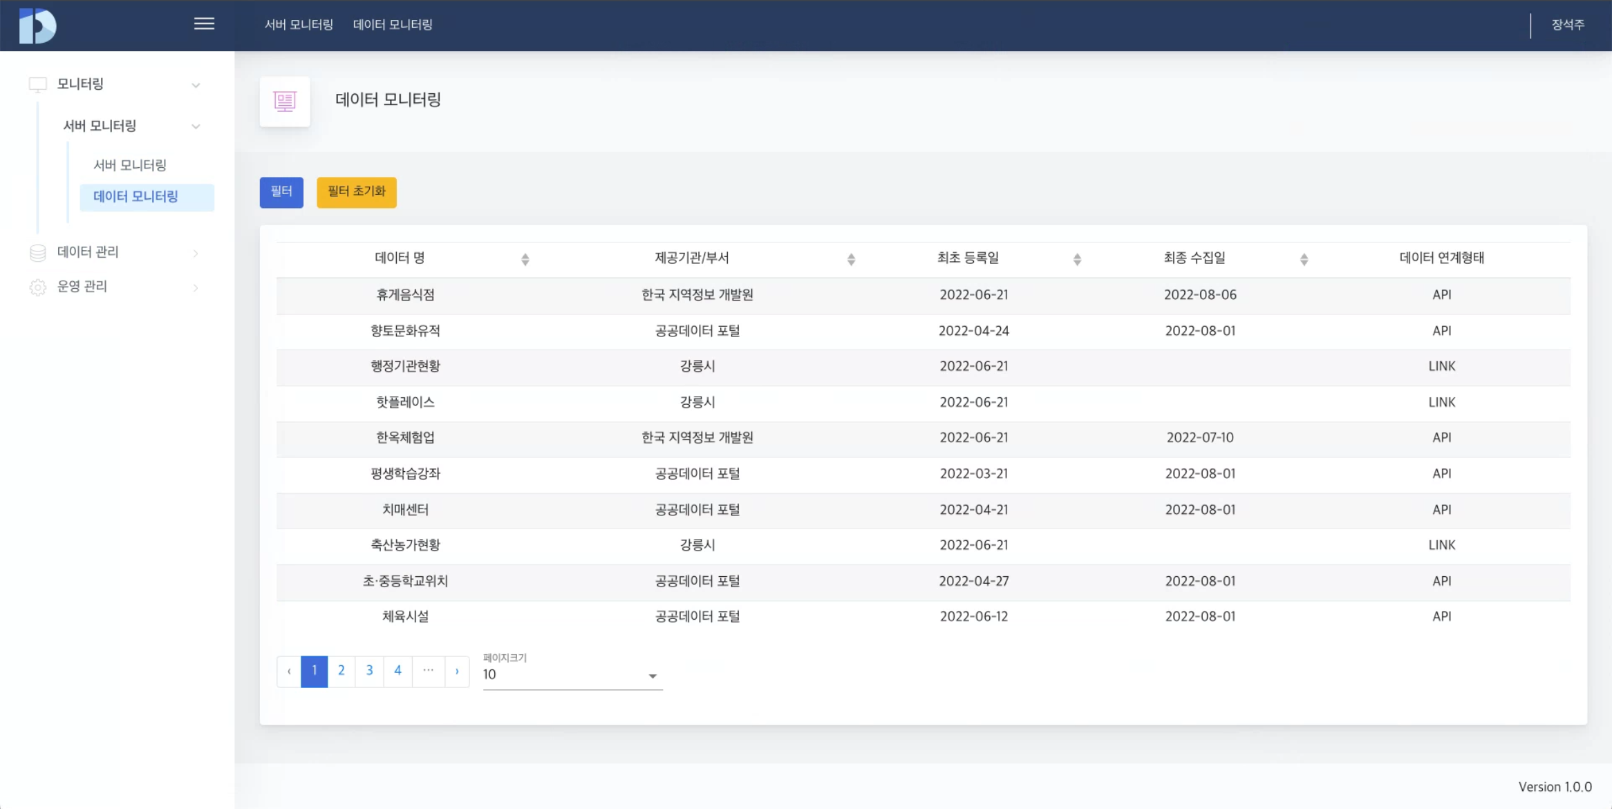1612x809 pixels.
Task: Collapse the 모니터링 sidebar section chevron
Action: point(196,85)
